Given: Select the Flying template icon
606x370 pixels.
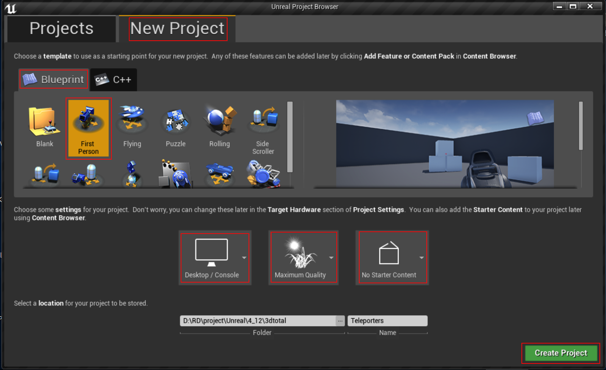Looking at the screenshot, I should (132, 118).
